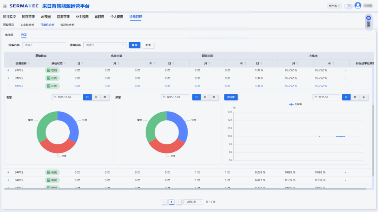Toggle the switch next to 生产态
Viewport: 378px width, 212px height.
click(348, 6)
